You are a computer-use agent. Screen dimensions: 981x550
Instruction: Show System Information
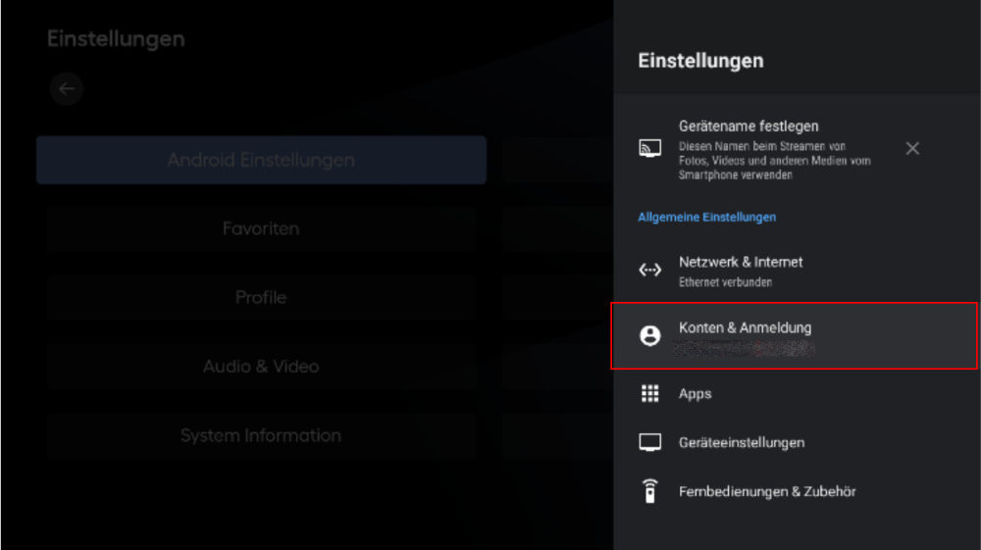pyautogui.click(x=261, y=435)
